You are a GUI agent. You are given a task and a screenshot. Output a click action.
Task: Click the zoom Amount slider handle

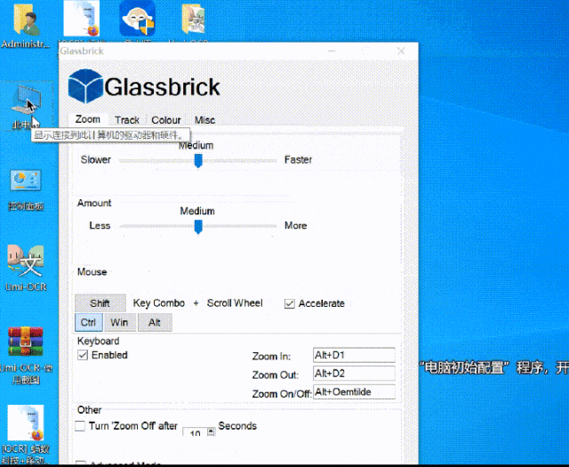(198, 227)
